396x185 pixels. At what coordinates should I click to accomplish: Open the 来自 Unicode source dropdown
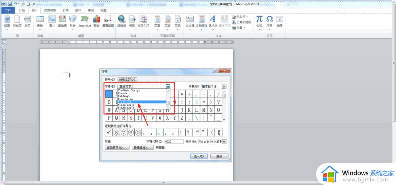[224, 142]
